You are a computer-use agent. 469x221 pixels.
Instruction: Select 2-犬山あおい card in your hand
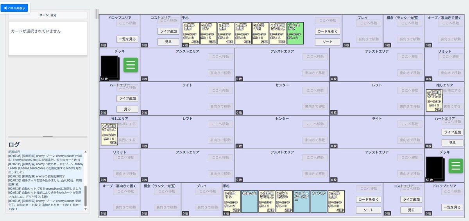coord(284,201)
